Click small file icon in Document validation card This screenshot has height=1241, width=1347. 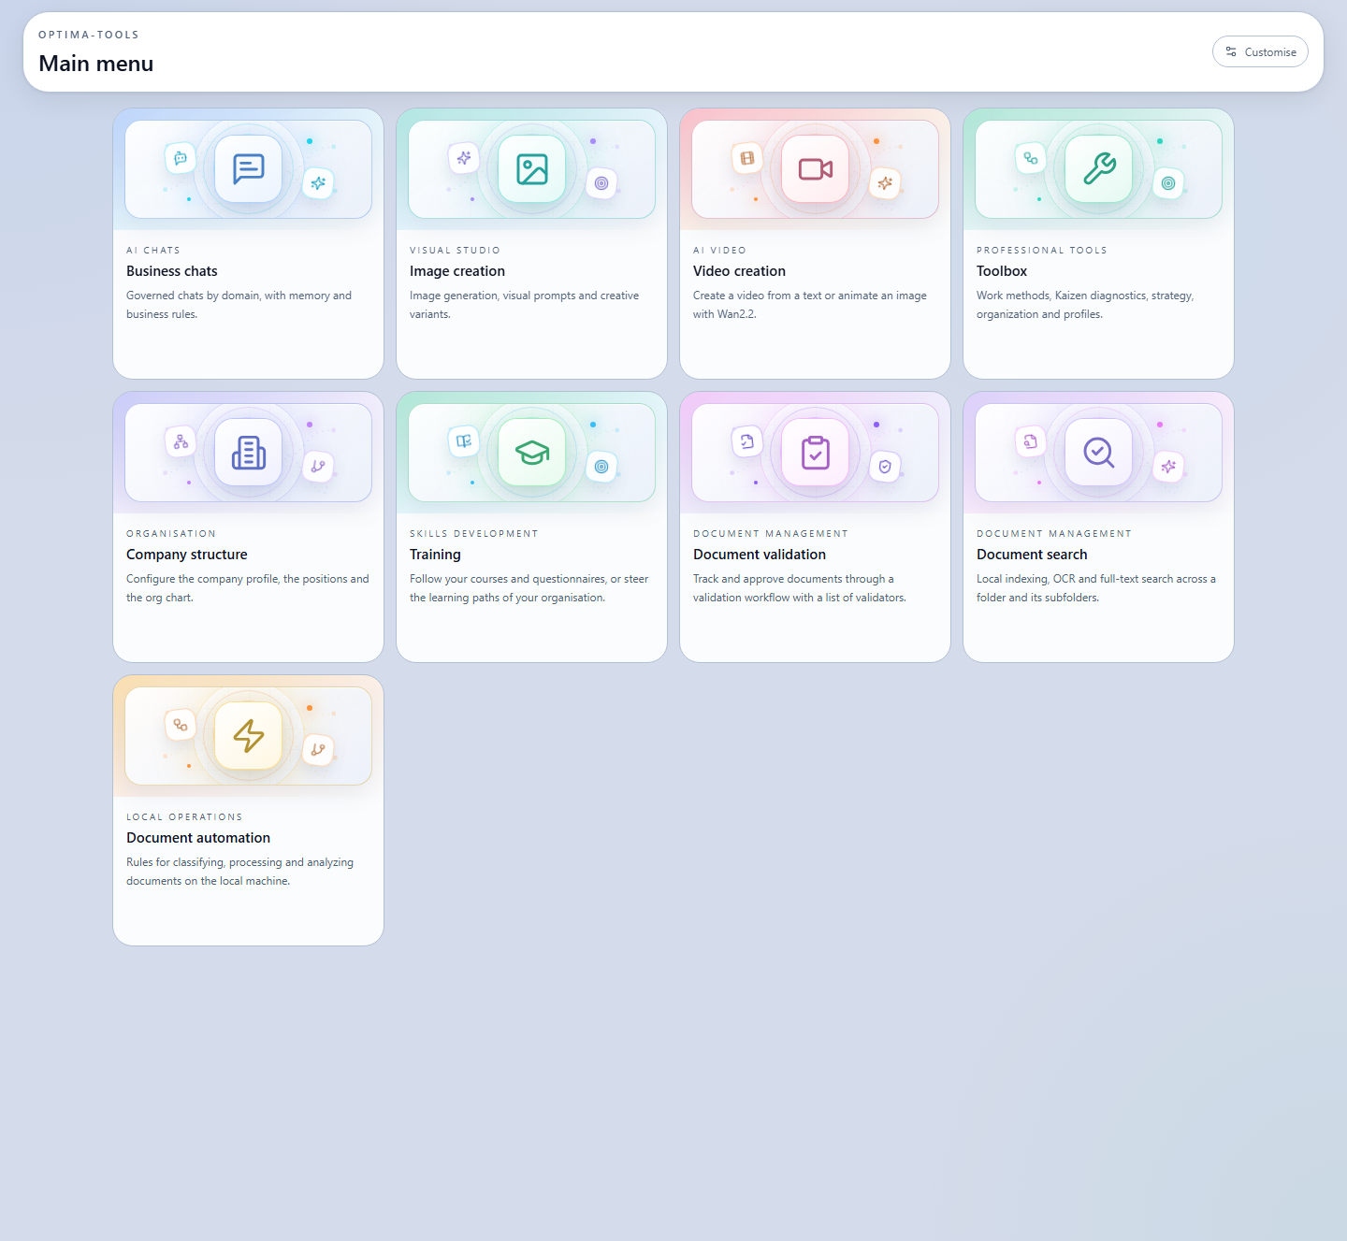coord(747,441)
